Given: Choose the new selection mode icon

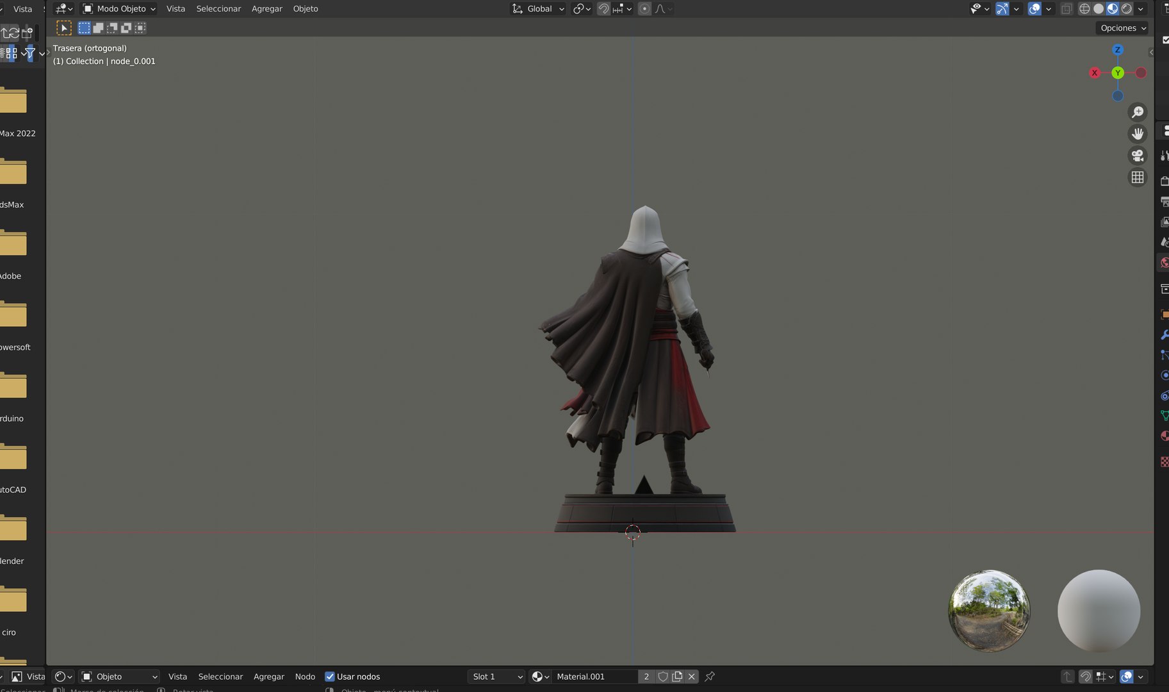Looking at the screenshot, I should [x=84, y=28].
